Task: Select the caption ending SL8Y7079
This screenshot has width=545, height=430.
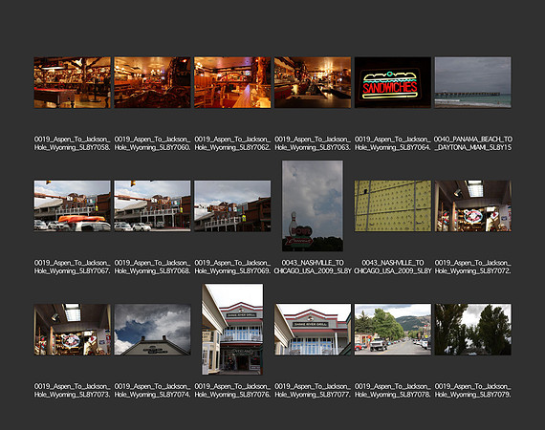Action: click(x=472, y=391)
